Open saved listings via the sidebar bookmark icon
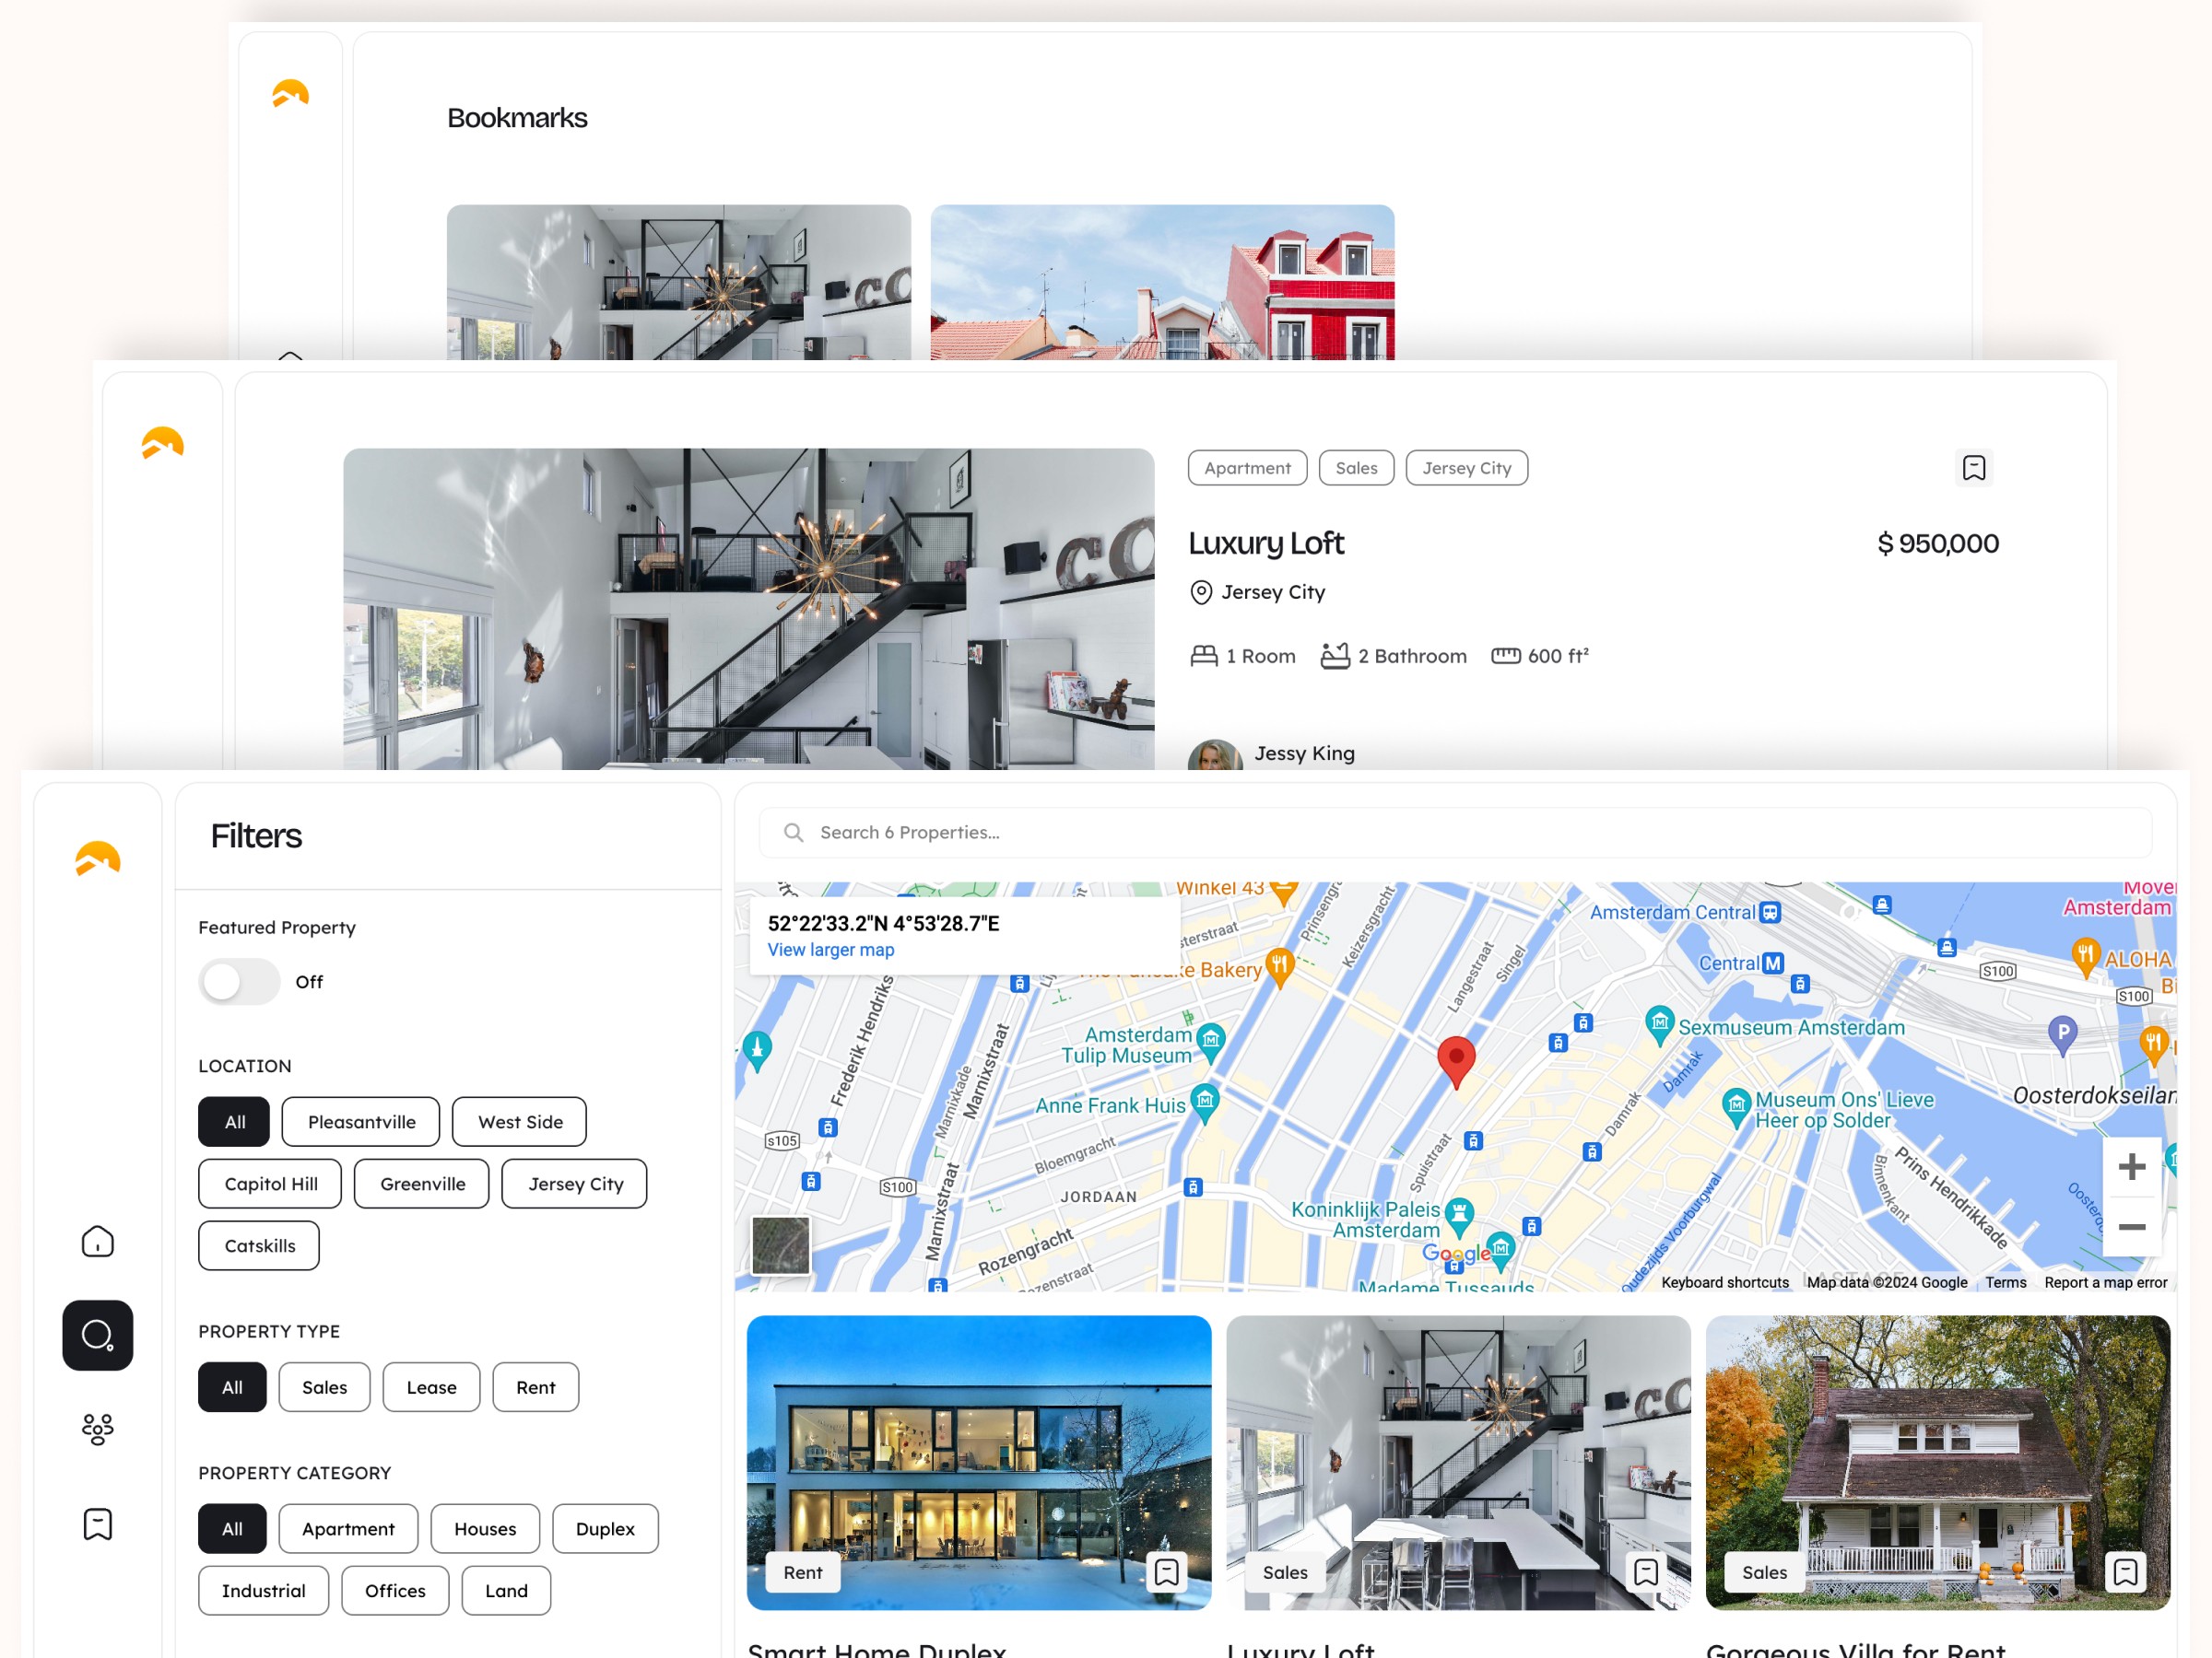The height and width of the screenshot is (1658, 2212). 97,1524
